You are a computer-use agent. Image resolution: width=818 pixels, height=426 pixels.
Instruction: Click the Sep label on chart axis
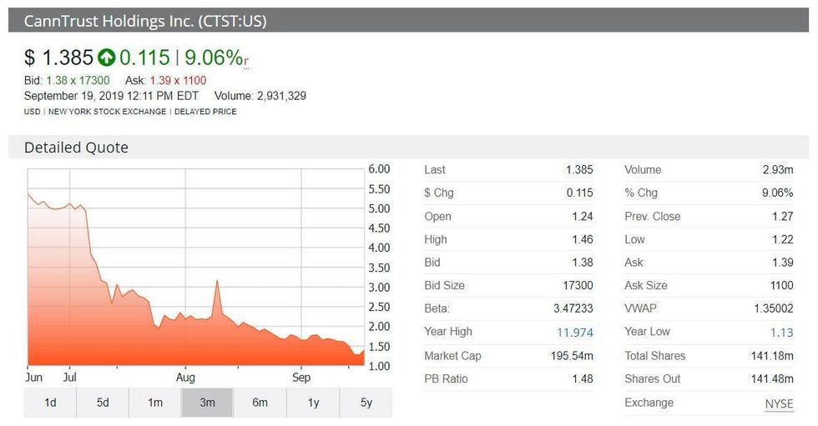(x=300, y=378)
